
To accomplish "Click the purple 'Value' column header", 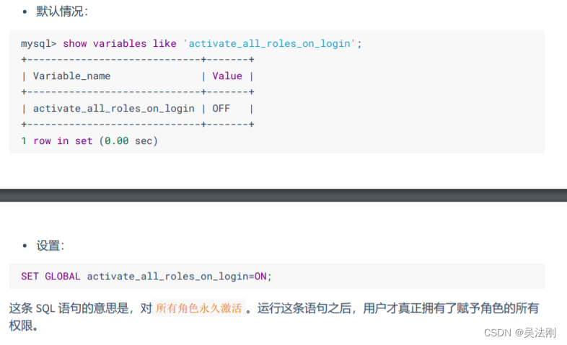I will coord(227,76).
